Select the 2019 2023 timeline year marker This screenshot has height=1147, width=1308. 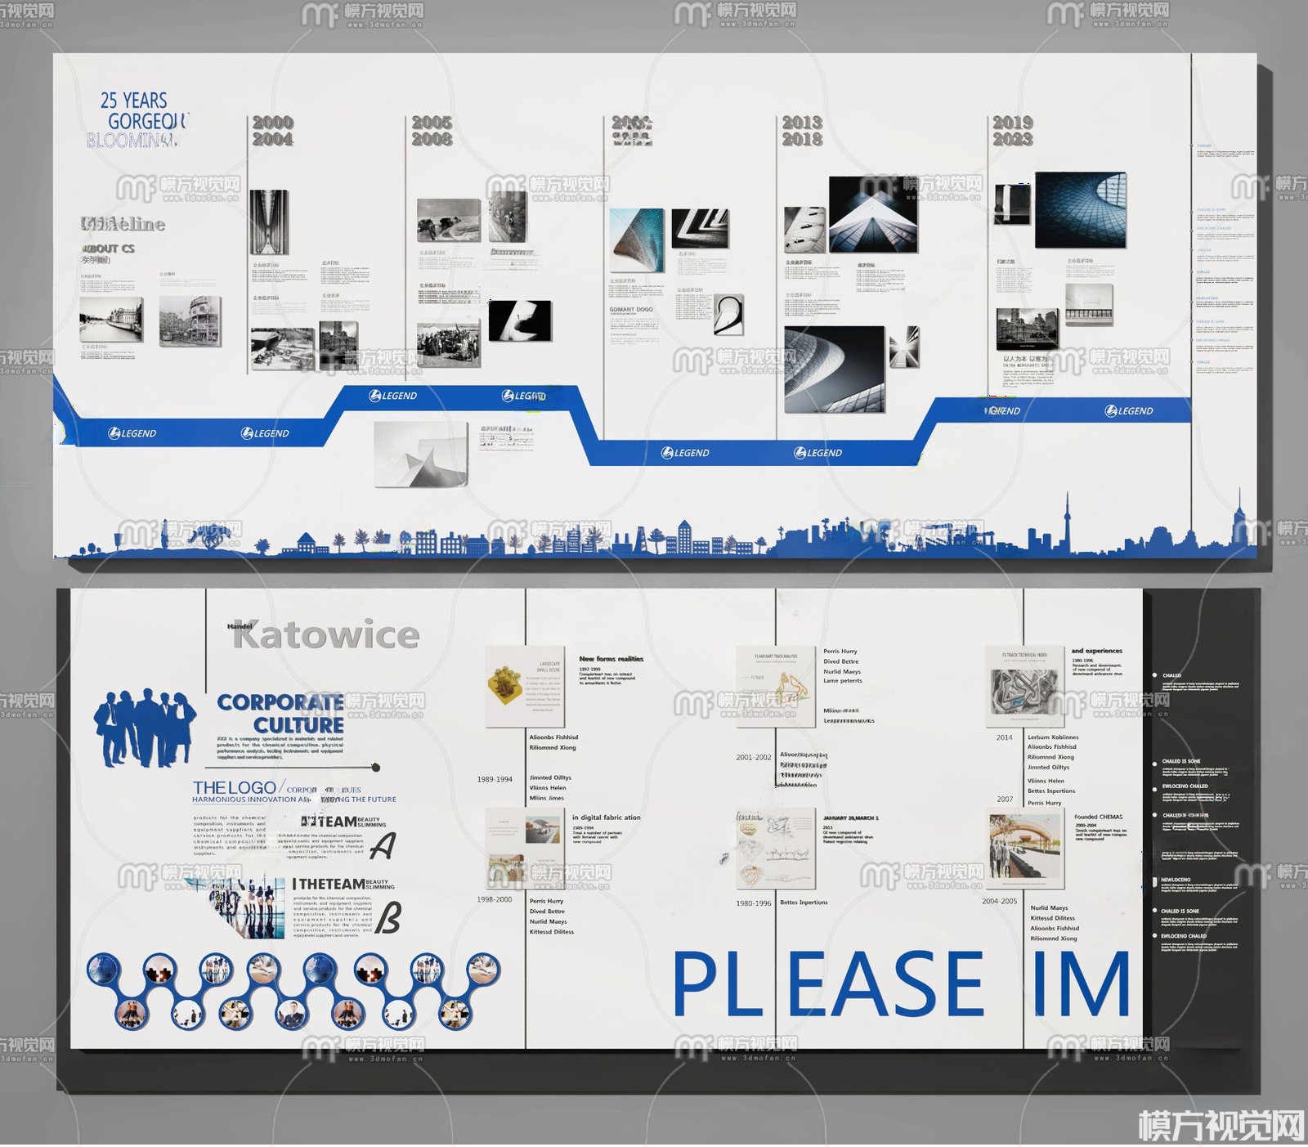[1013, 131]
